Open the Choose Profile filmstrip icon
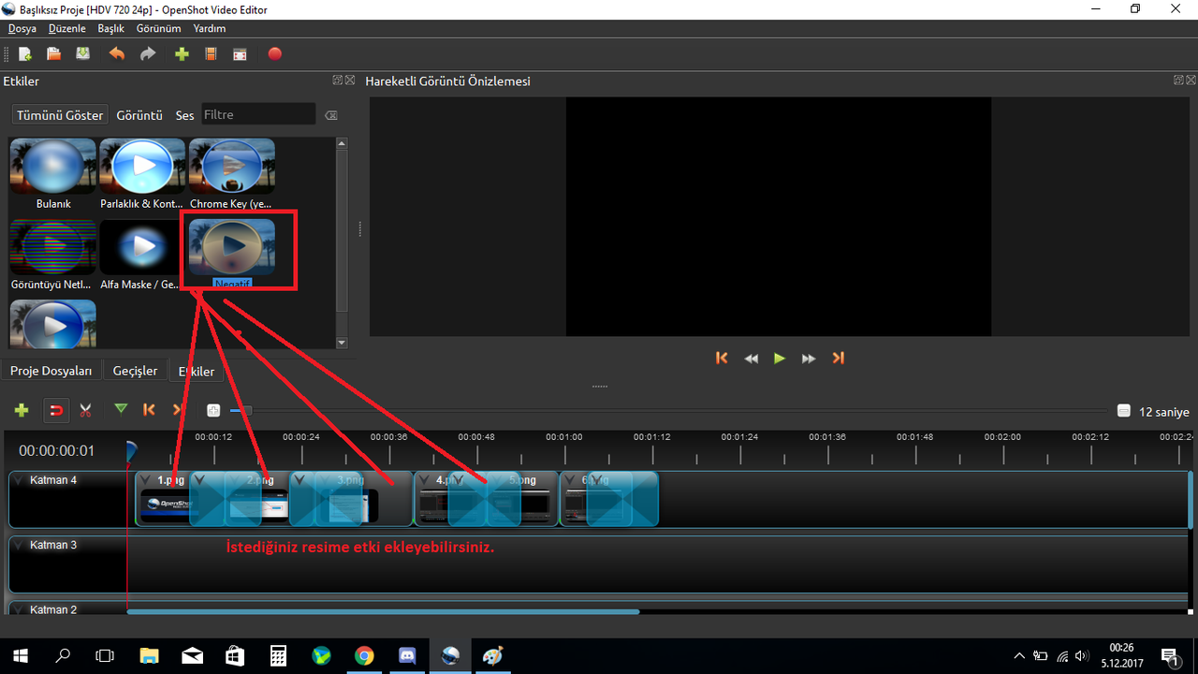 (211, 54)
